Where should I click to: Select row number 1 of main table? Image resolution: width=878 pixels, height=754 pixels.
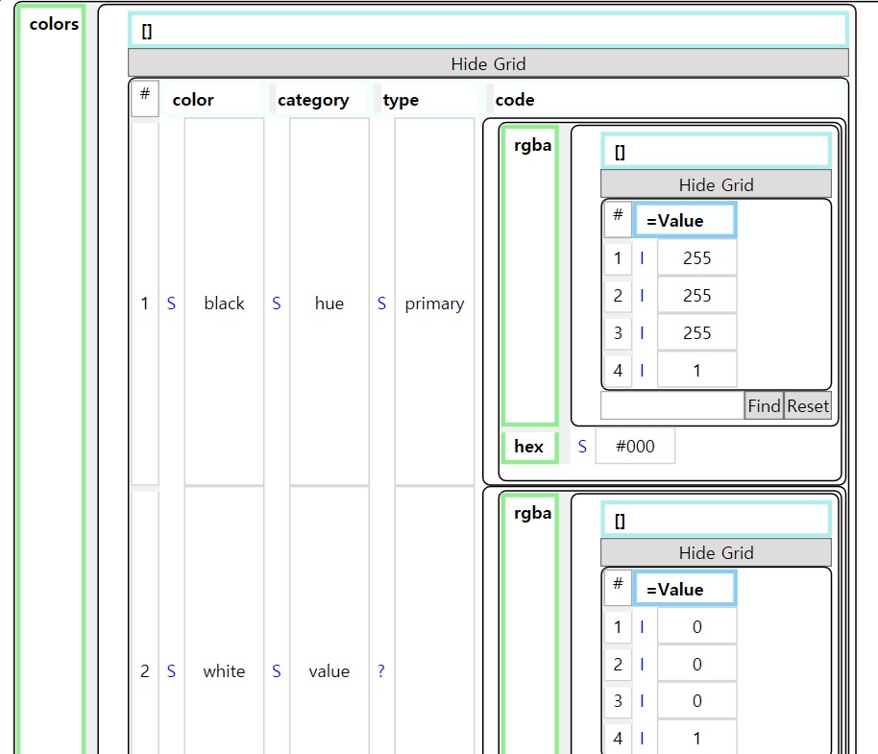pyautogui.click(x=144, y=303)
